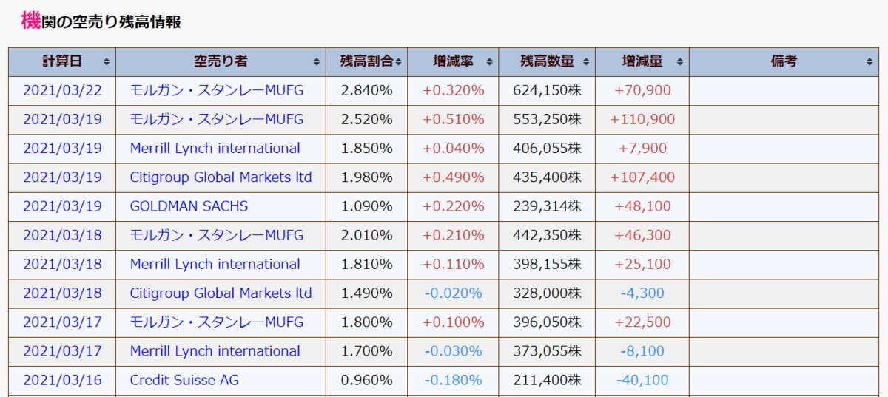Open the 2021/03/22 date link
Screen dimensions: 888x397
coord(62,90)
